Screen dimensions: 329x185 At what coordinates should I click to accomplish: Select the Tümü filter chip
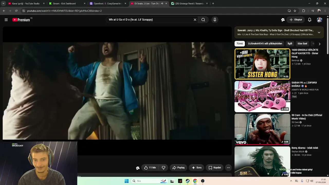coord(240,44)
